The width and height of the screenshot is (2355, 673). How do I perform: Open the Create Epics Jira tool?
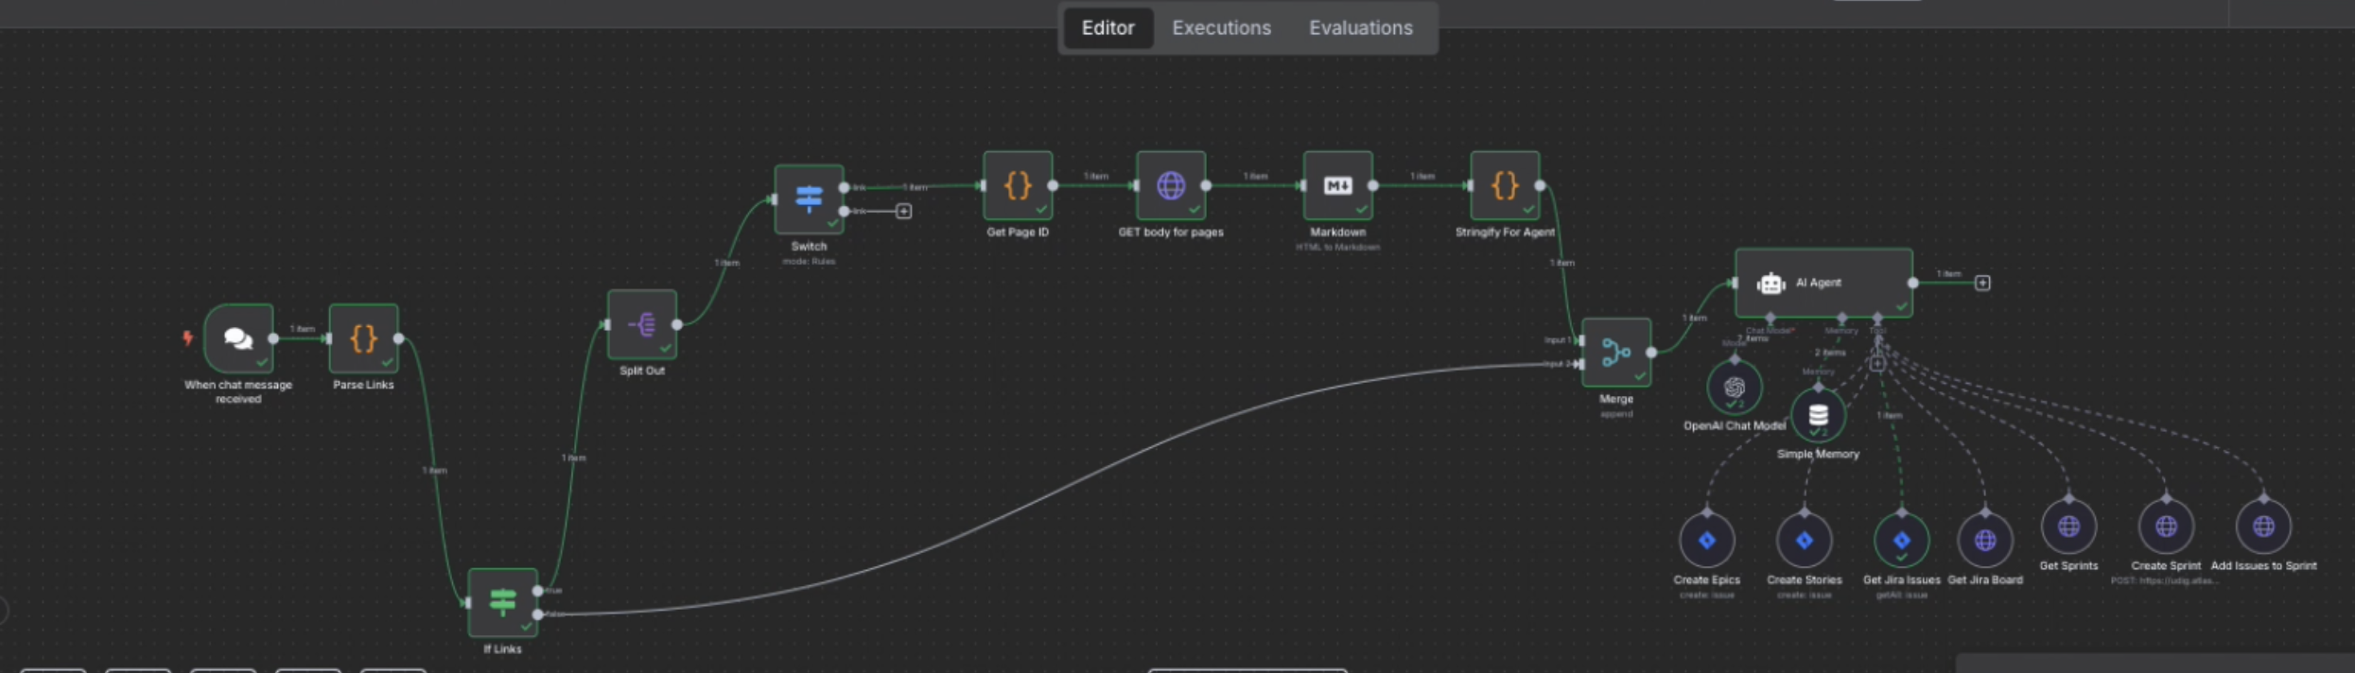click(1706, 541)
